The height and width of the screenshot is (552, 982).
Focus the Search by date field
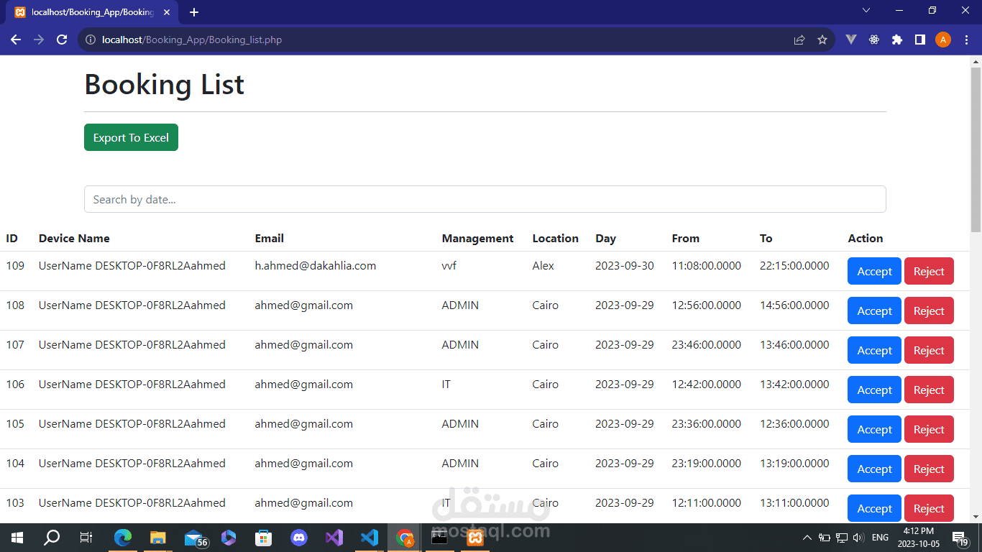[x=485, y=199]
